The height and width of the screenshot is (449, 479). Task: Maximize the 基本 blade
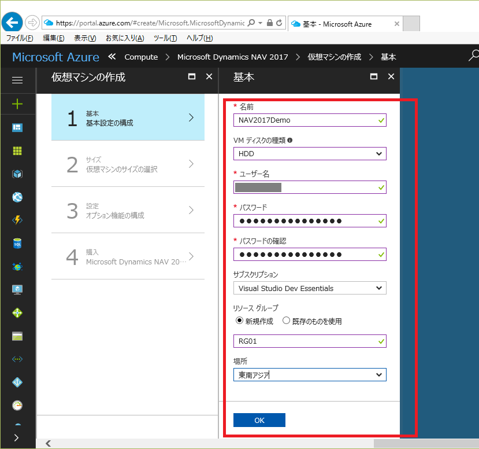[x=374, y=76]
